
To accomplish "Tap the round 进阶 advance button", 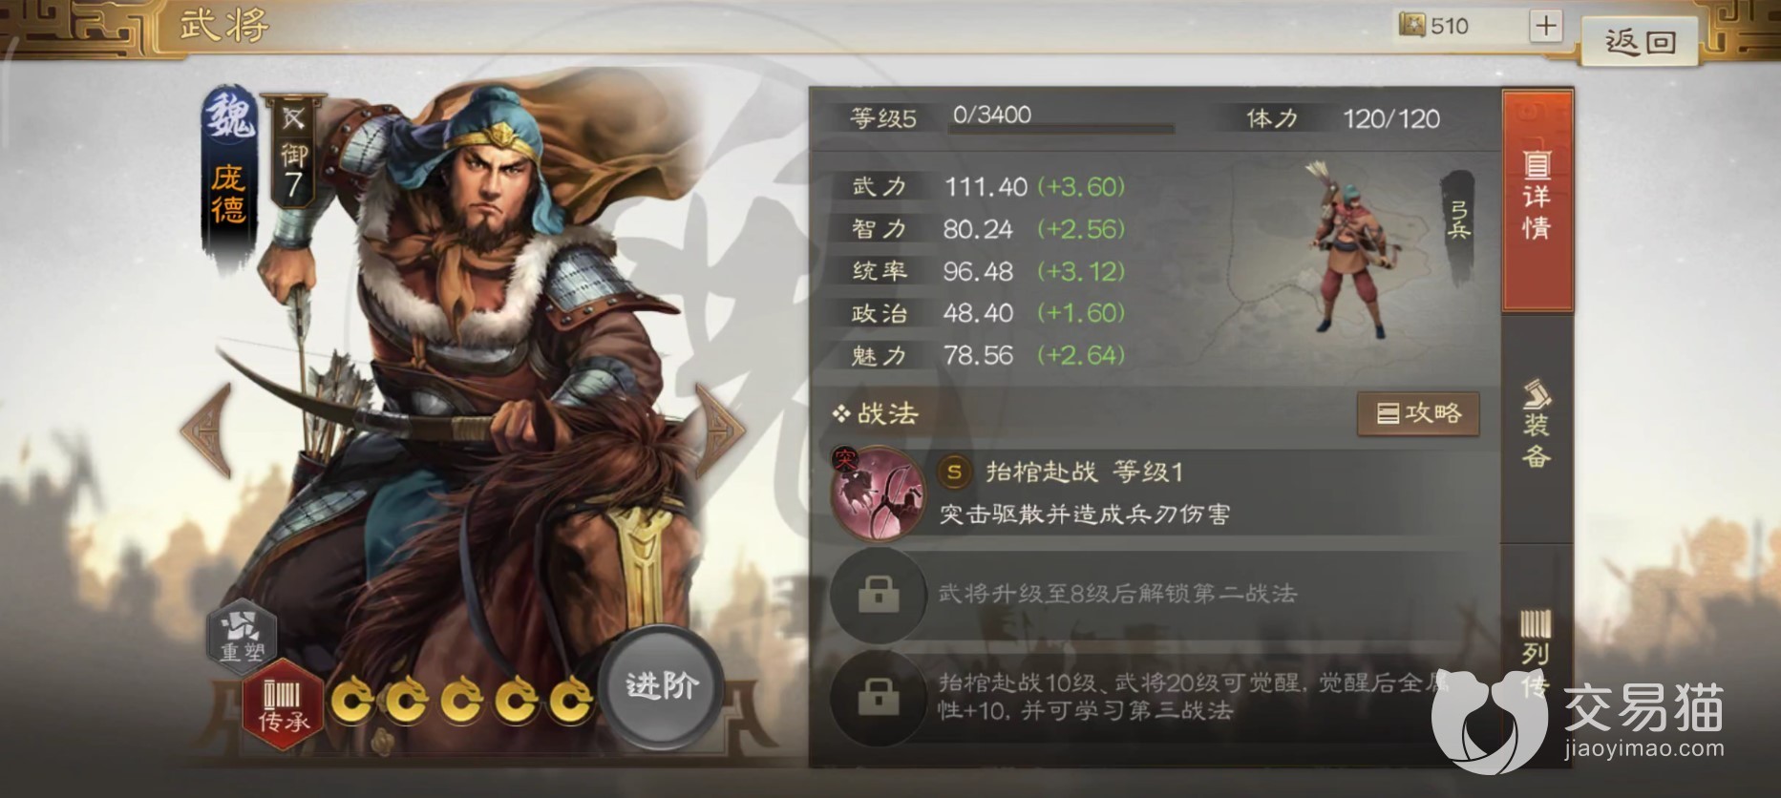I will (662, 685).
